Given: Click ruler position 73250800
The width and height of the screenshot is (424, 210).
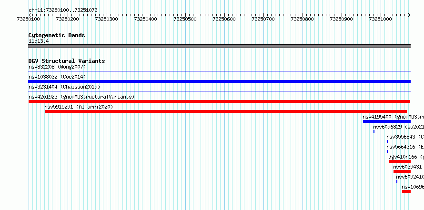Looking at the screenshot, I should [x=303, y=19].
